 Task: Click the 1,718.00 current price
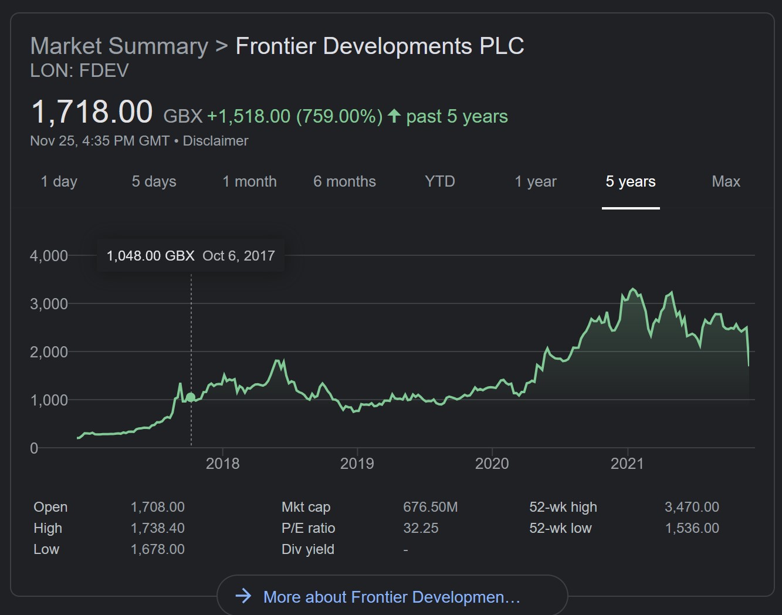[92, 111]
